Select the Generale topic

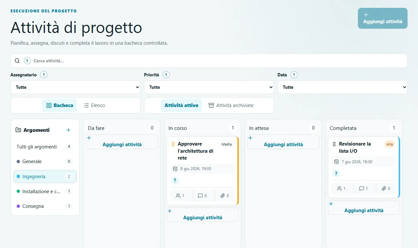click(x=45, y=162)
